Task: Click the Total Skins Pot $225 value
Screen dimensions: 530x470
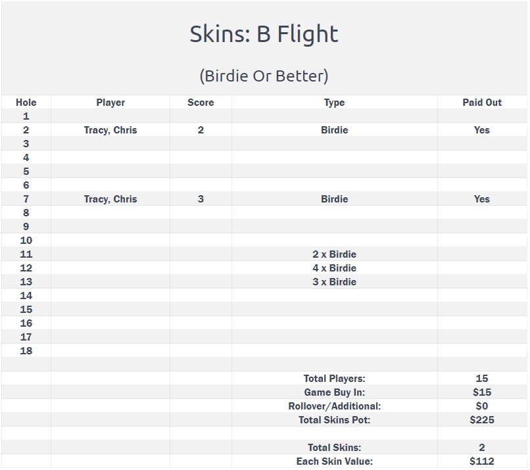Action: click(482, 420)
